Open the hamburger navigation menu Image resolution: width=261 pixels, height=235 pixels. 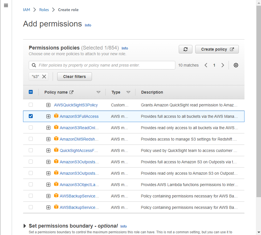pos(6,5)
